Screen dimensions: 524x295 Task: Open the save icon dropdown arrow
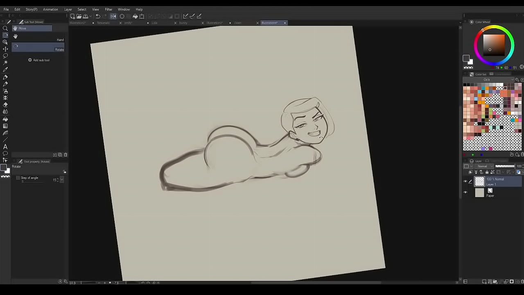[x=91, y=16]
